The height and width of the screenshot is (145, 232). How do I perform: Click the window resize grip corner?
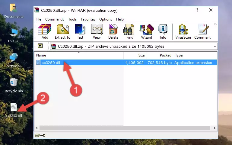[x=216, y=137]
